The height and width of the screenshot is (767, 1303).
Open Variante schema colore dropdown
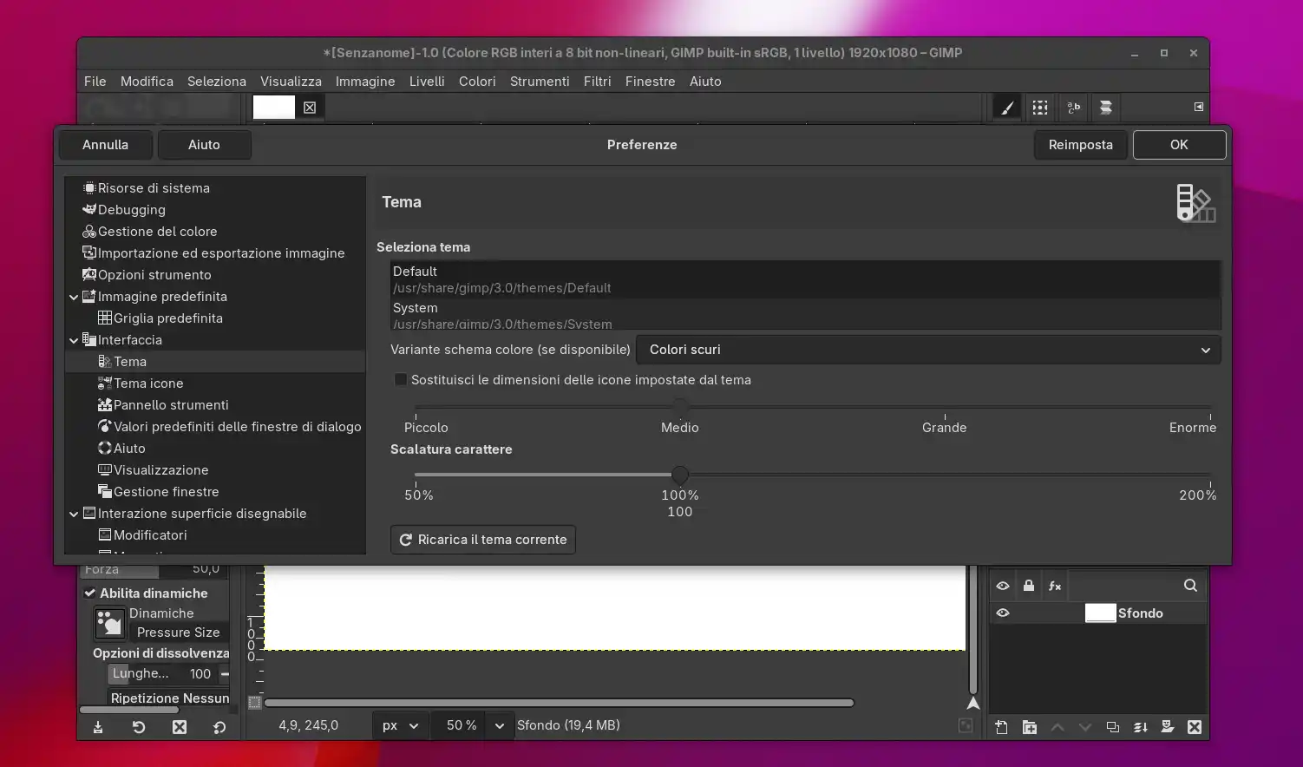coord(928,350)
